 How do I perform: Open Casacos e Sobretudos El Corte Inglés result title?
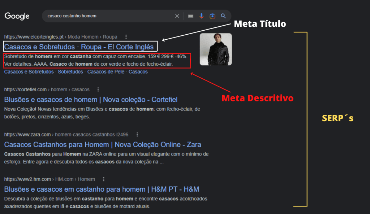(x=79, y=47)
